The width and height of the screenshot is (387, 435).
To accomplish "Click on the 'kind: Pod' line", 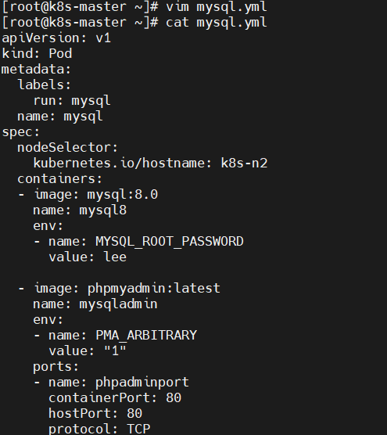I will coord(37,53).
